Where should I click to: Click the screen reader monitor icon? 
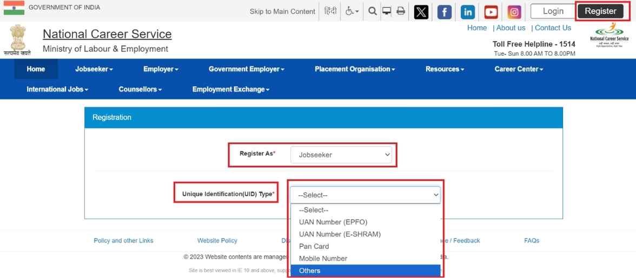pyautogui.click(x=387, y=11)
